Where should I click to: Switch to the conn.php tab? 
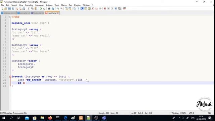(x=23, y=13)
